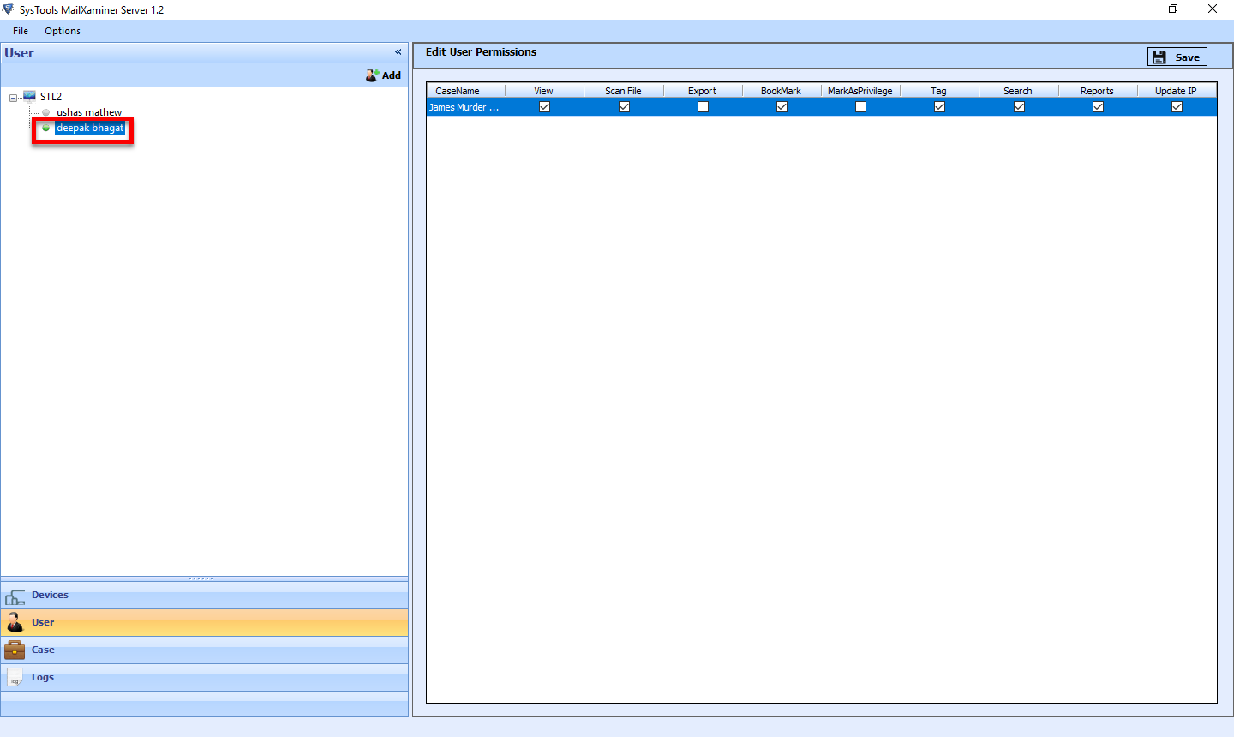The width and height of the screenshot is (1234, 737).
Task: Click the Devices panel icon
Action: 15,597
